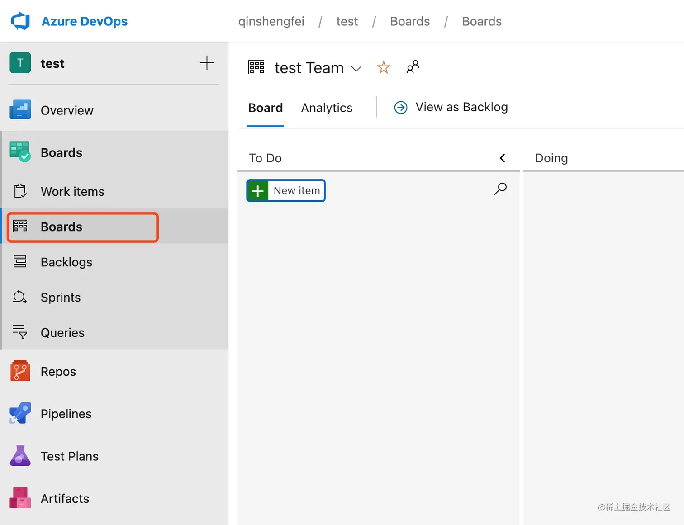Click the Backlogs icon
The image size is (684, 525).
pos(20,261)
